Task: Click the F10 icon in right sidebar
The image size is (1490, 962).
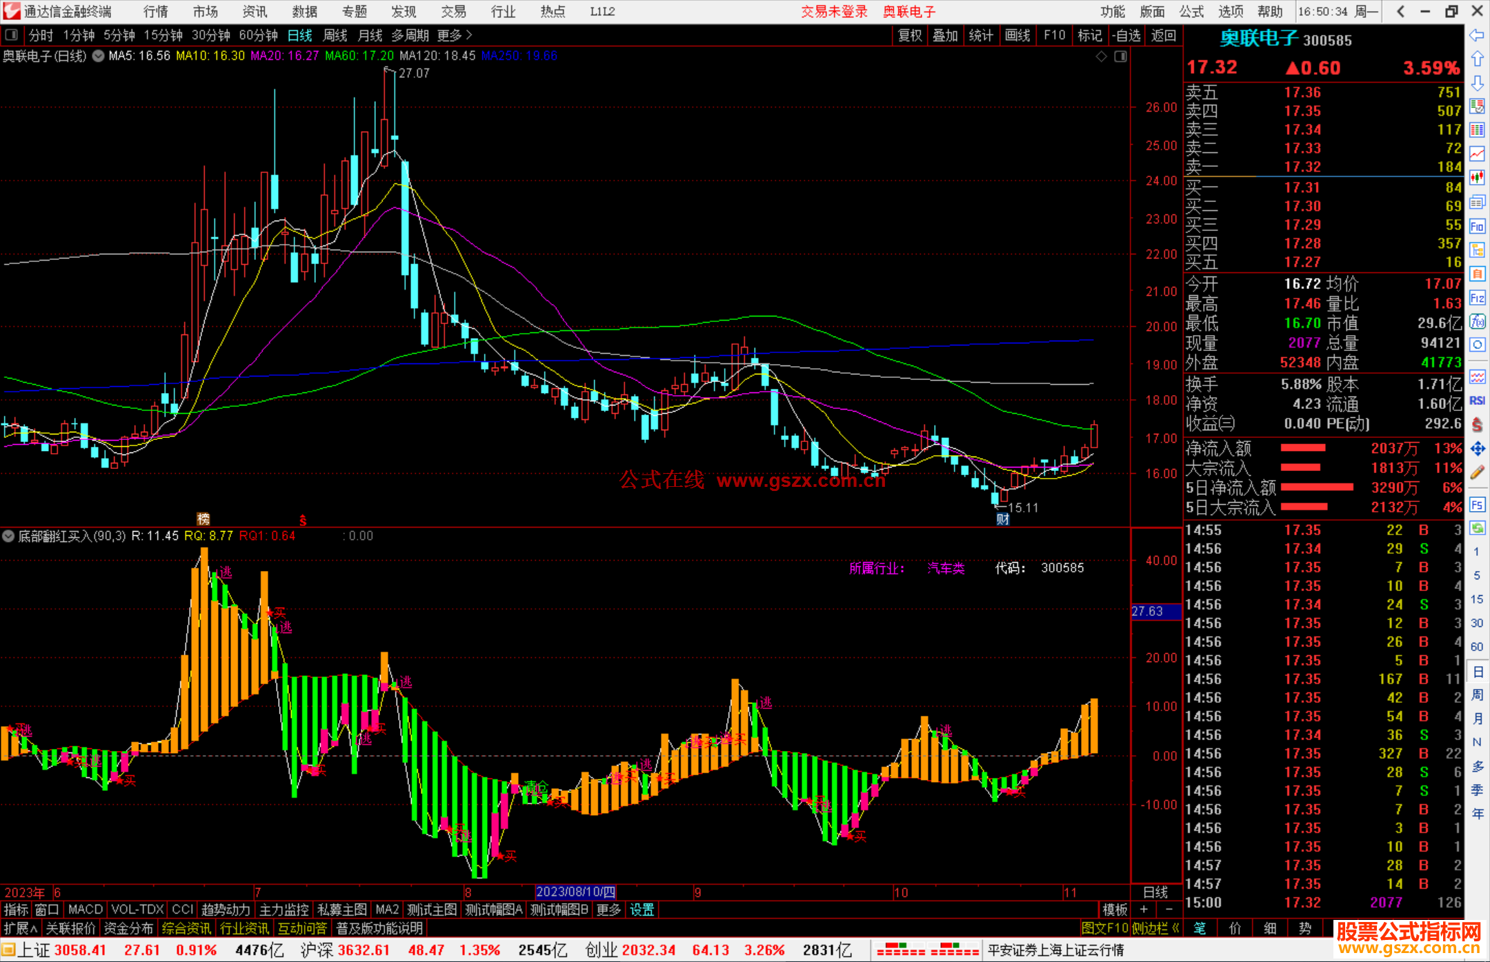Action: (x=1477, y=227)
